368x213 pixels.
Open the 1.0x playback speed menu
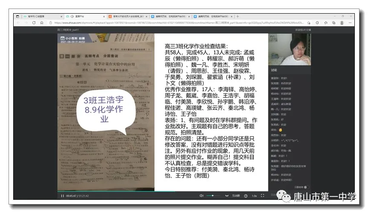[x=254, y=196]
